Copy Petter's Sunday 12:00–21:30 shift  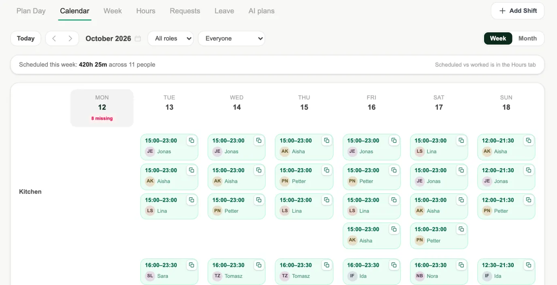[x=529, y=200]
